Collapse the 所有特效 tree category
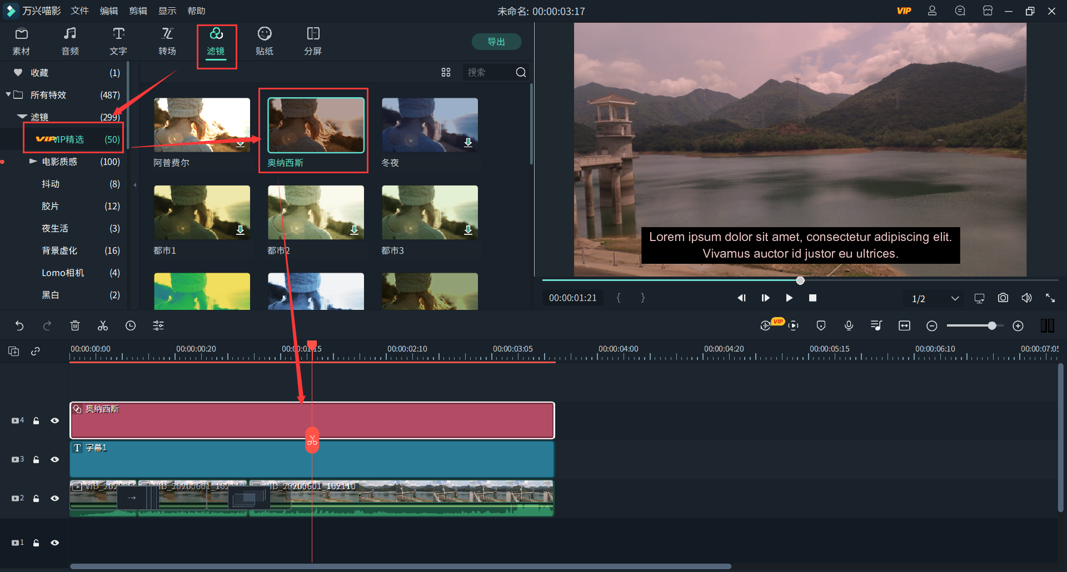 [x=8, y=94]
